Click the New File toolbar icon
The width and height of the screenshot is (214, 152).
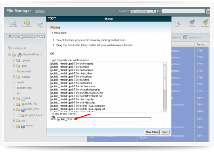click(x=13, y=22)
